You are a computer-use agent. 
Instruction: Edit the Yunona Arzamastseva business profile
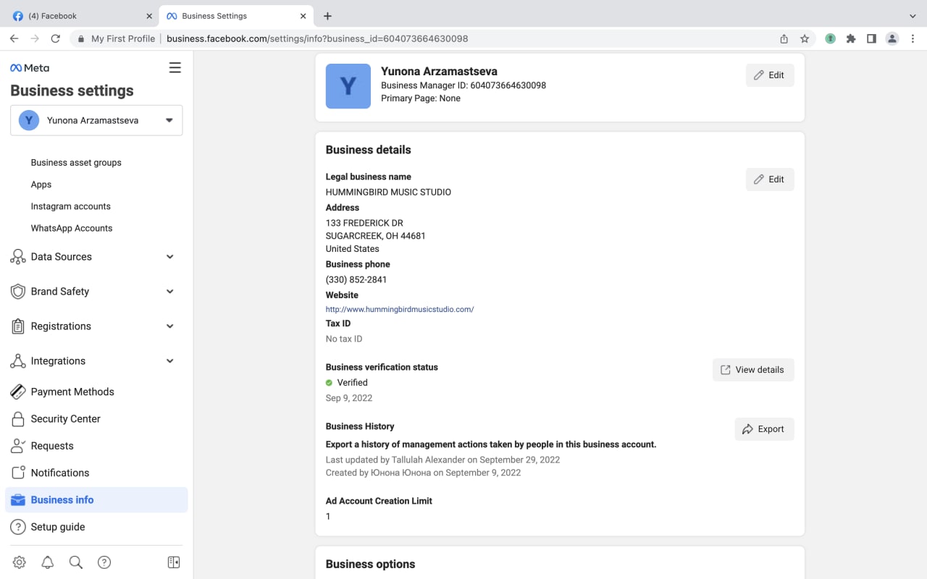pyautogui.click(x=770, y=75)
